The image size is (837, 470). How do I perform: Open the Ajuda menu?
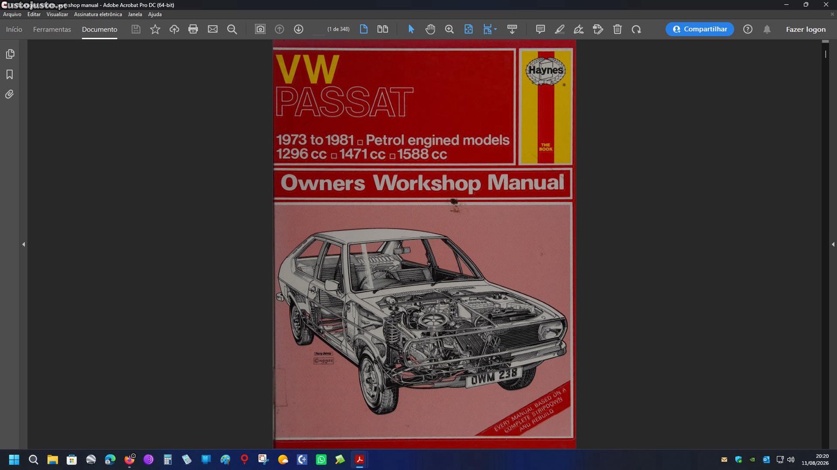pyautogui.click(x=155, y=14)
